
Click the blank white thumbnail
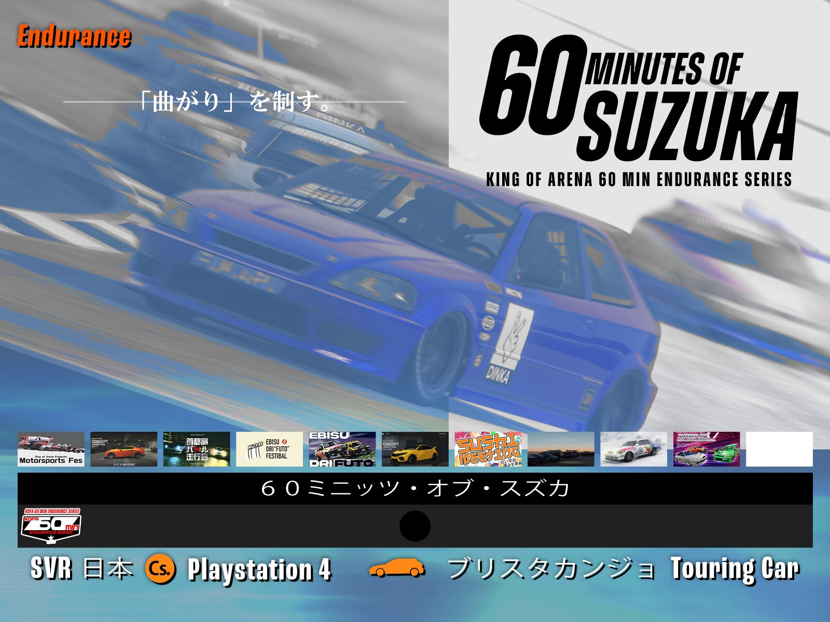tap(779, 449)
